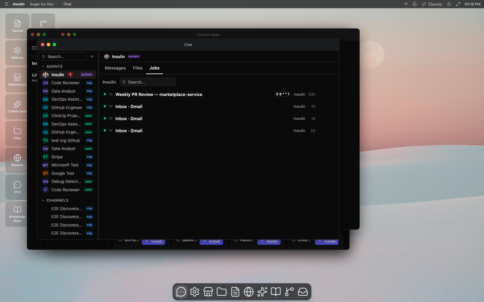Click the plus icon next to sidebar search
This screenshot has width=484, height=302.
pos(92,56)
